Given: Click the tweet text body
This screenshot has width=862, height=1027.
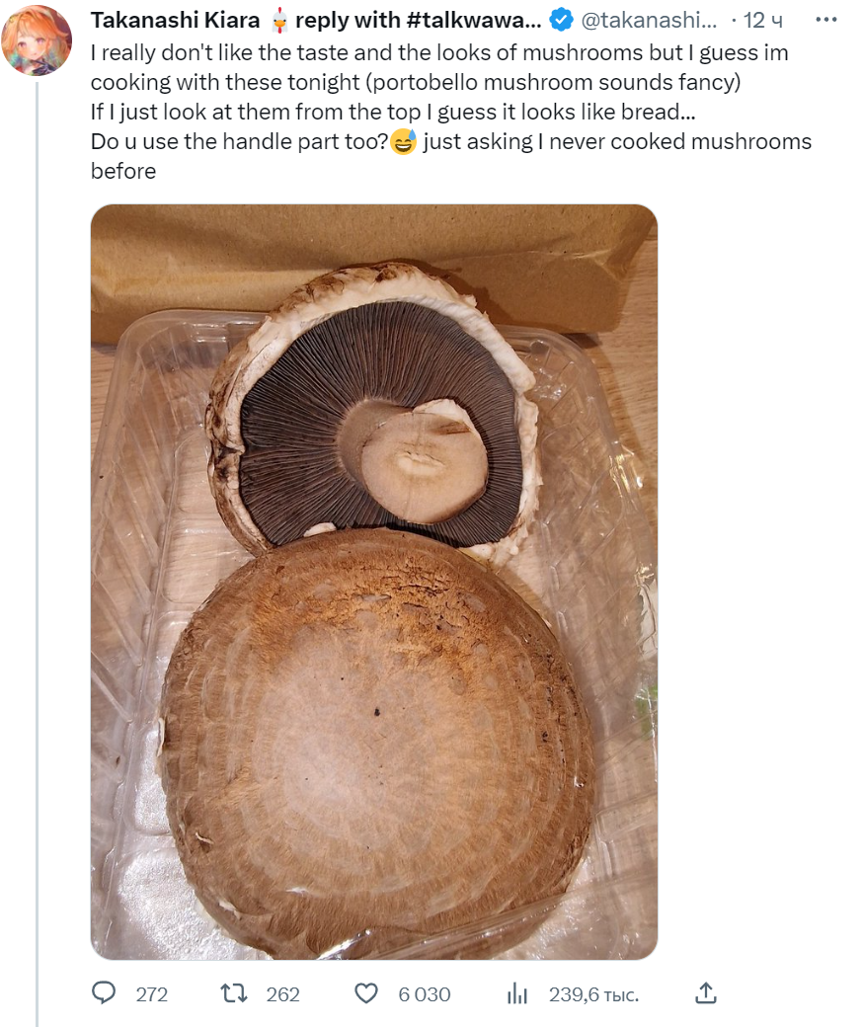Looking at the screenshot, I should 450,112.
